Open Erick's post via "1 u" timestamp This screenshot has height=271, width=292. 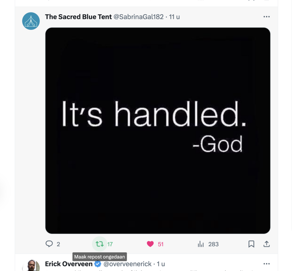[161, 264]
